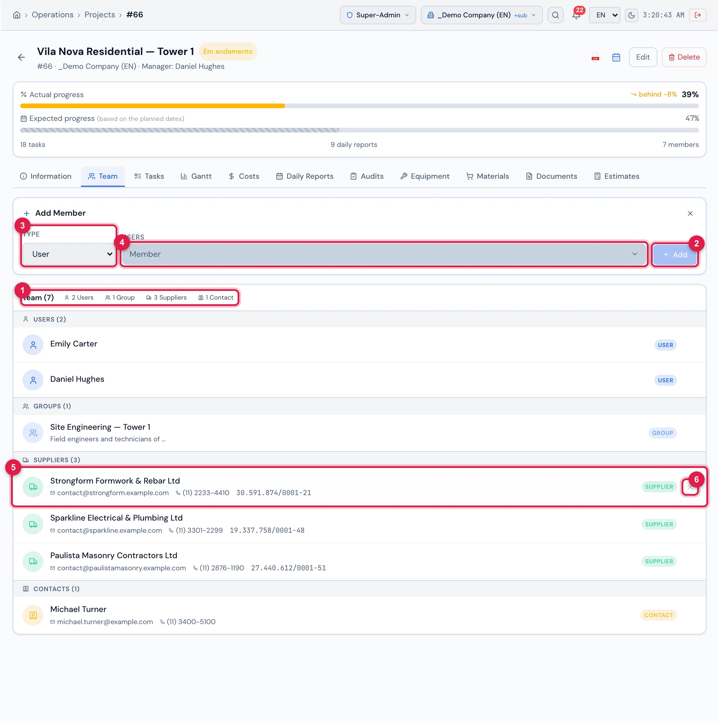Export project as PDF icon
The height and width of the screenshot is (723, 718).
click(x=595, y=57)
